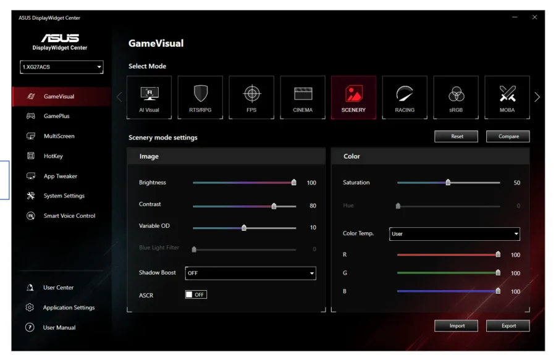Expand the Color Temp. dropdown

[x=455, y=234]
